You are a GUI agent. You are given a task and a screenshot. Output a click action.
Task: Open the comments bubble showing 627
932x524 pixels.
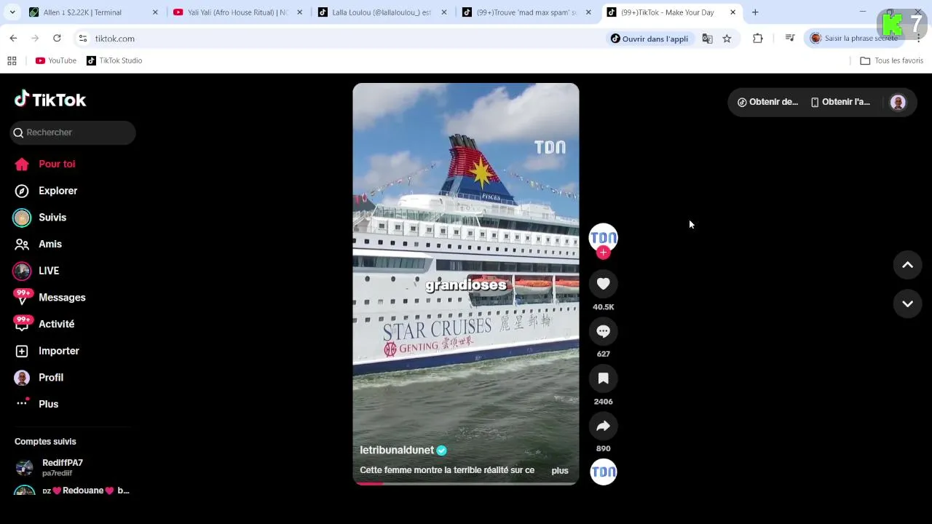point(603,331)
